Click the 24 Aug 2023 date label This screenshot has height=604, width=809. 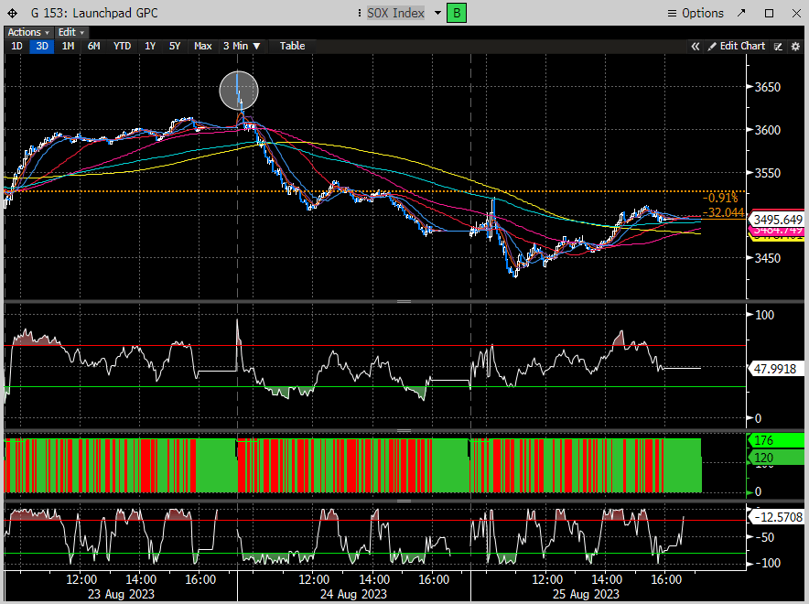[x=353, y=594]
